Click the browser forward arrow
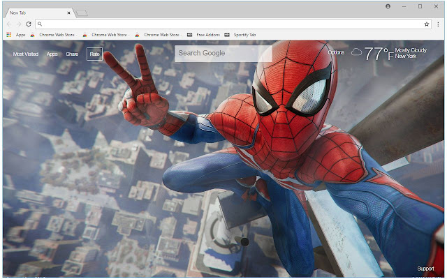The image size is (447, 279). pos(19,24)
